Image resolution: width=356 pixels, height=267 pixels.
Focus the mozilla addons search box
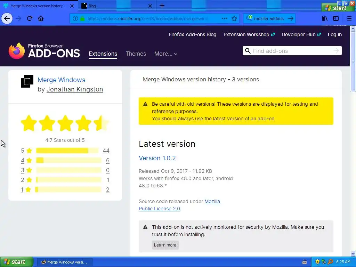pos(269,19)
